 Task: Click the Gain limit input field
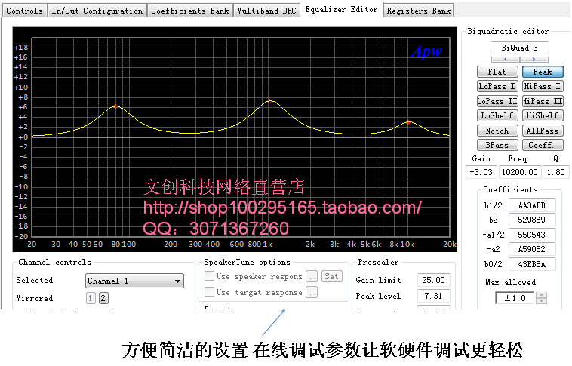[x=434, y=281]
